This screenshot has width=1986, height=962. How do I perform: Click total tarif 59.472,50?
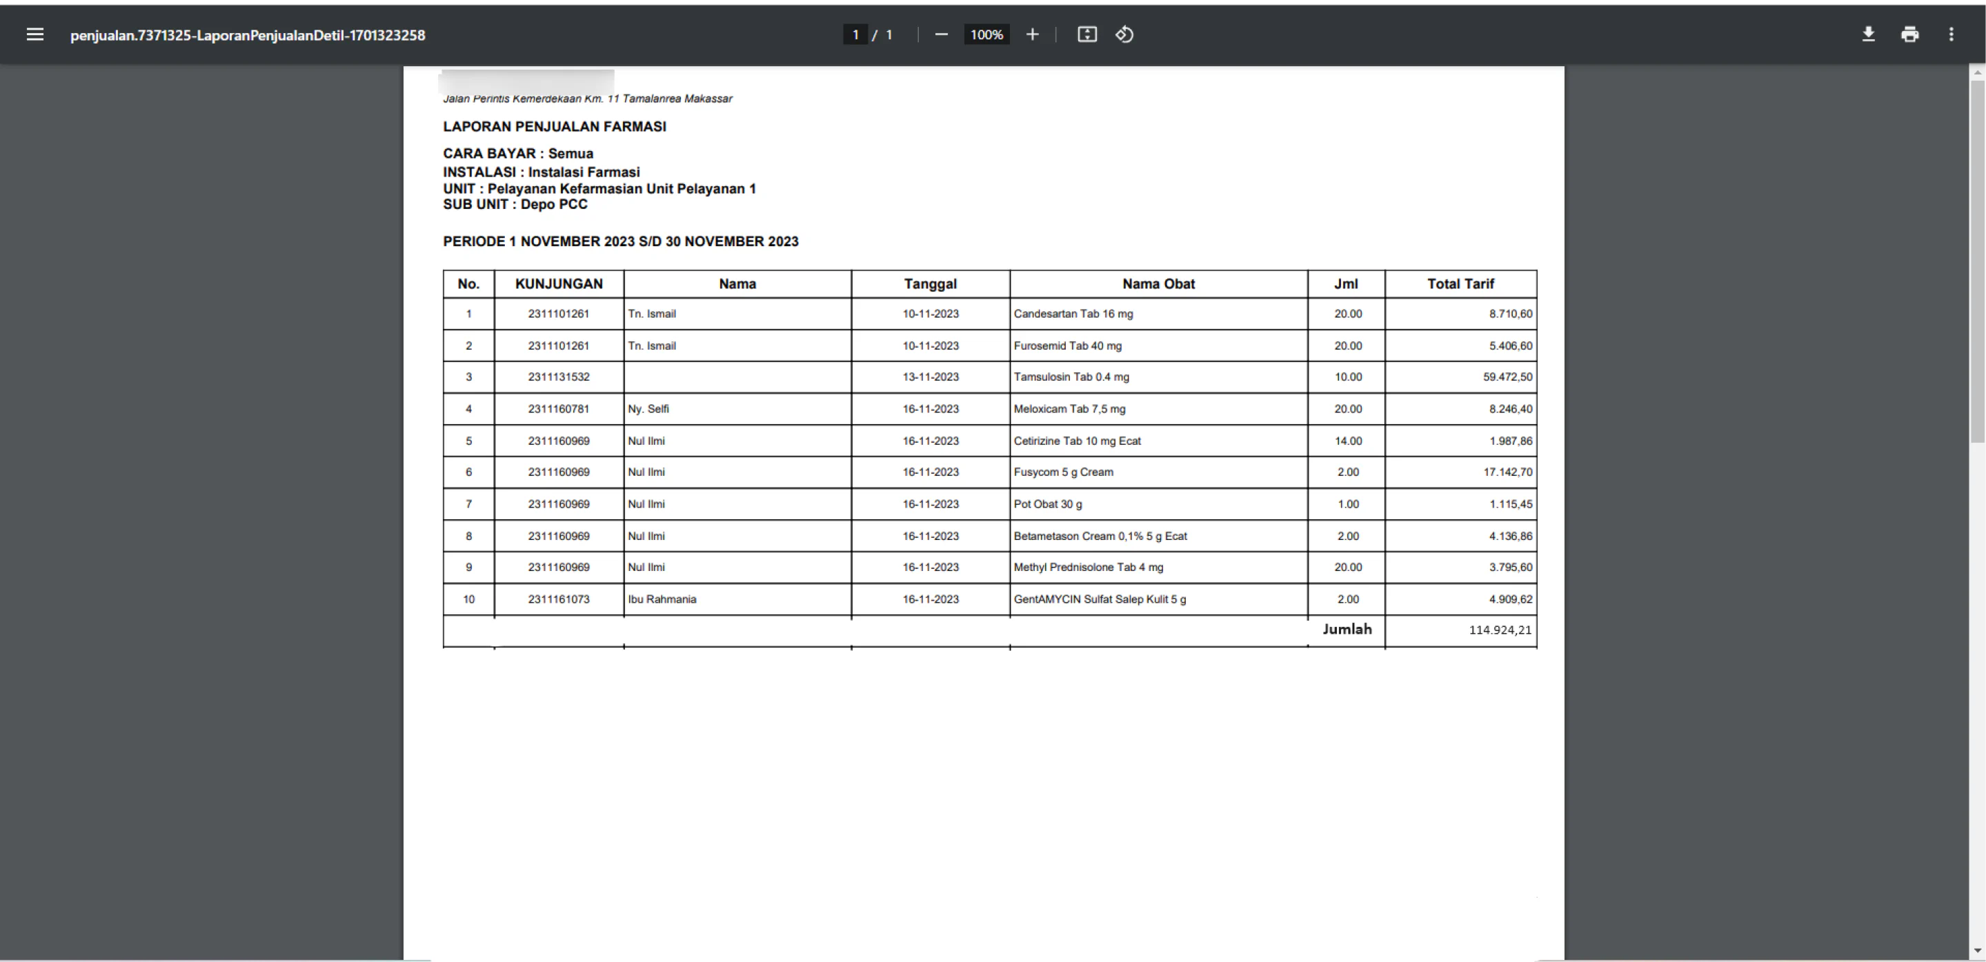pos(1507,377)
